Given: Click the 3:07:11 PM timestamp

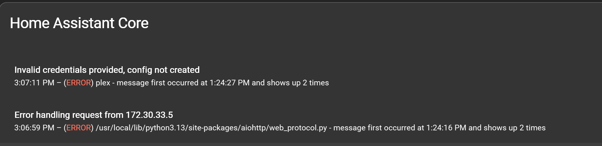Looking at the screenshot, I should click(34, 83).
